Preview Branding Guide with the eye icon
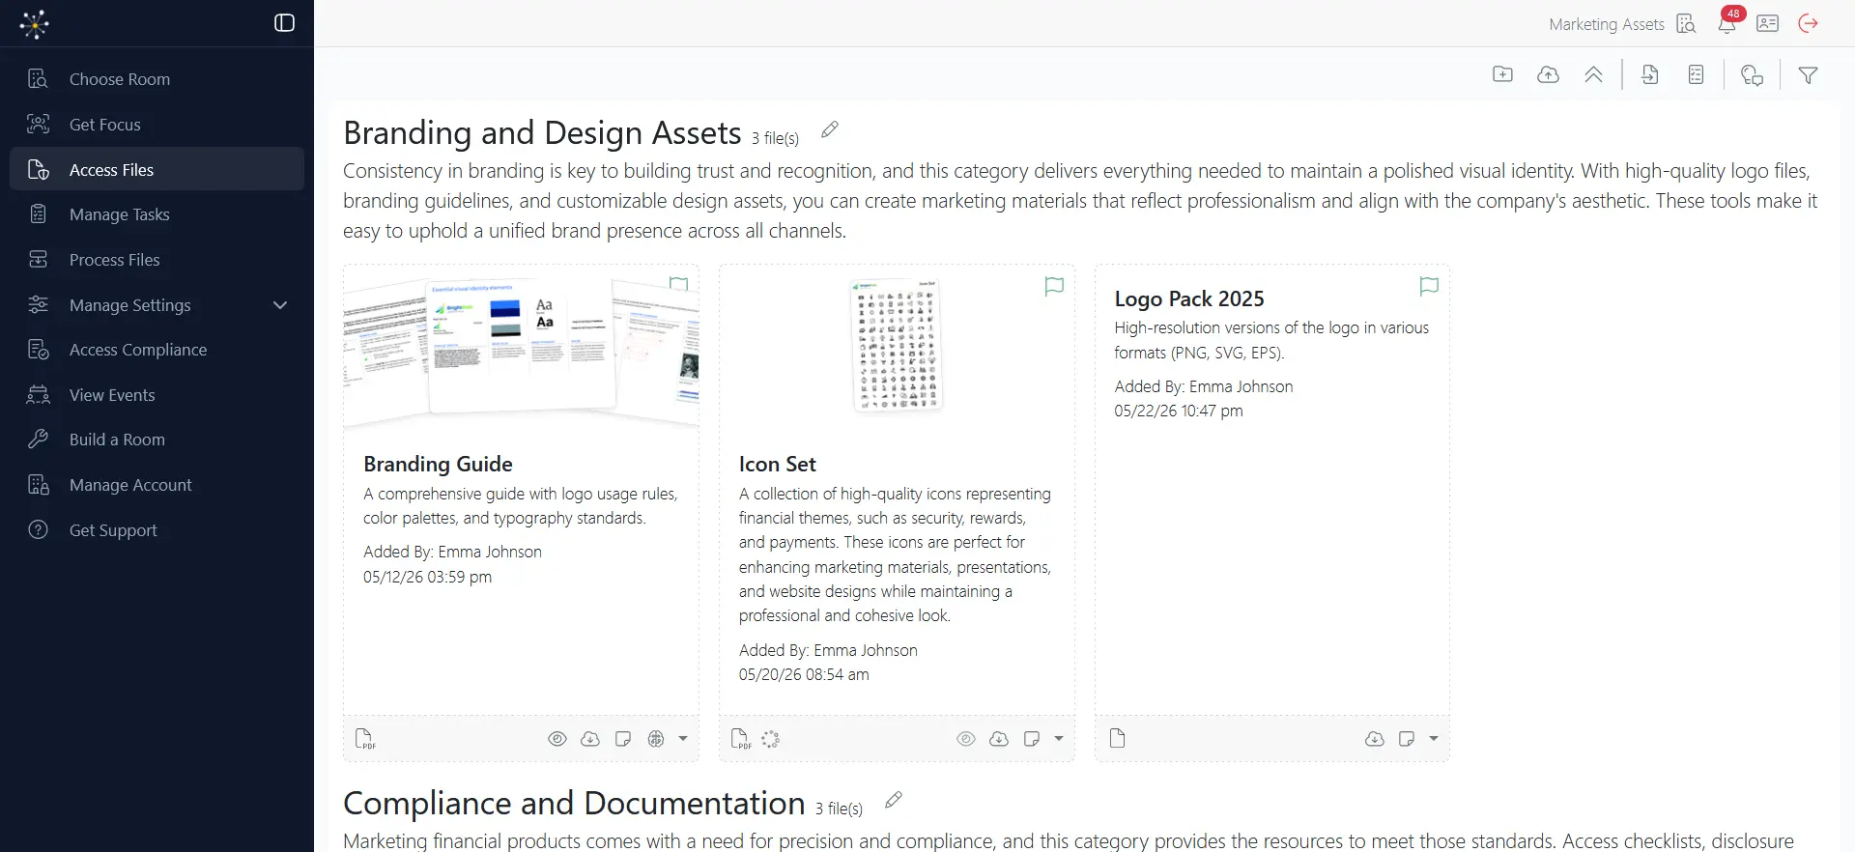The height and width of the screenshot is (852, 1855). (557, 739)
